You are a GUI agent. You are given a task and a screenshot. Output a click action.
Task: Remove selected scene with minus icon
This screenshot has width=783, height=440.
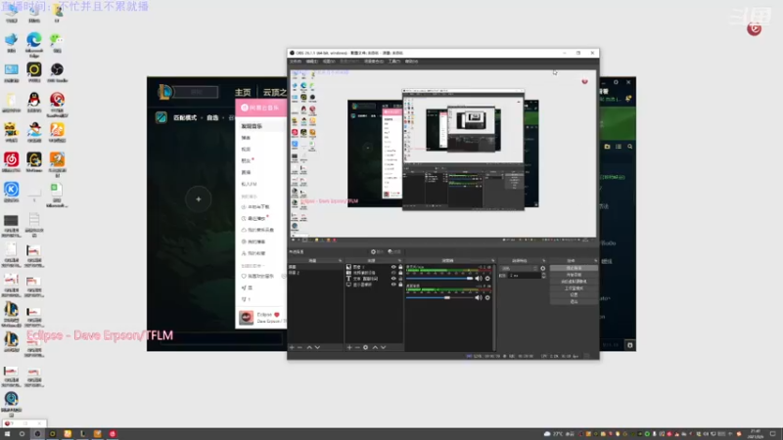coord(299,347)
